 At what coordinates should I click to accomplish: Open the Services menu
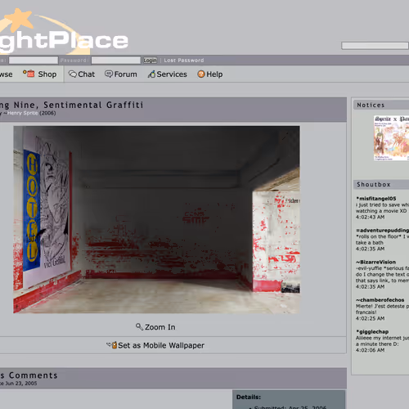click(172, 74)
